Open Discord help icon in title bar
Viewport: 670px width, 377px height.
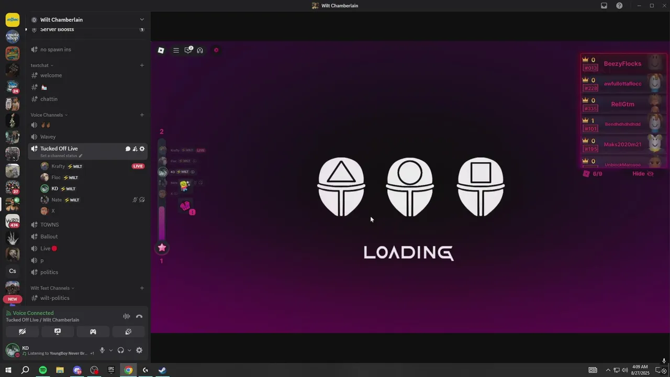[x=620, y=6]
